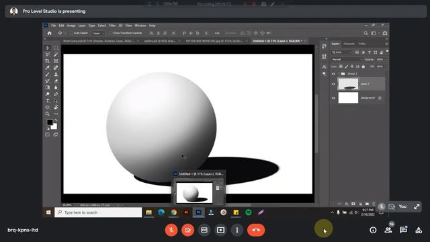This screenshot has width=430, height=242.
Task: Unmute microphone in the meeting
Action: click(171, 230)
